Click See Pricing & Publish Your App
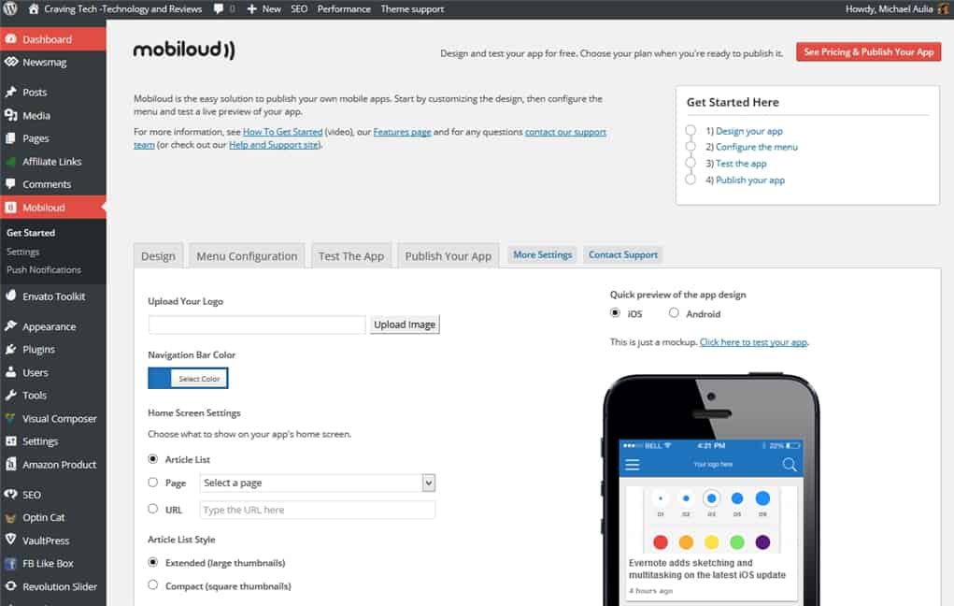The height and width of the screenshot is (606, 954). click(868, 51)
